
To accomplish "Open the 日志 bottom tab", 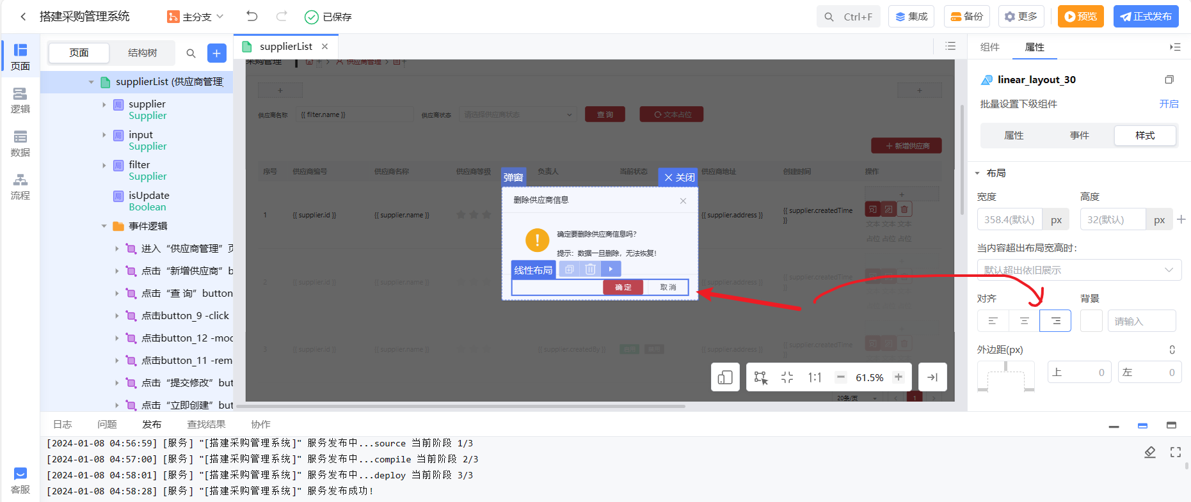I will [x=62, y=424].
